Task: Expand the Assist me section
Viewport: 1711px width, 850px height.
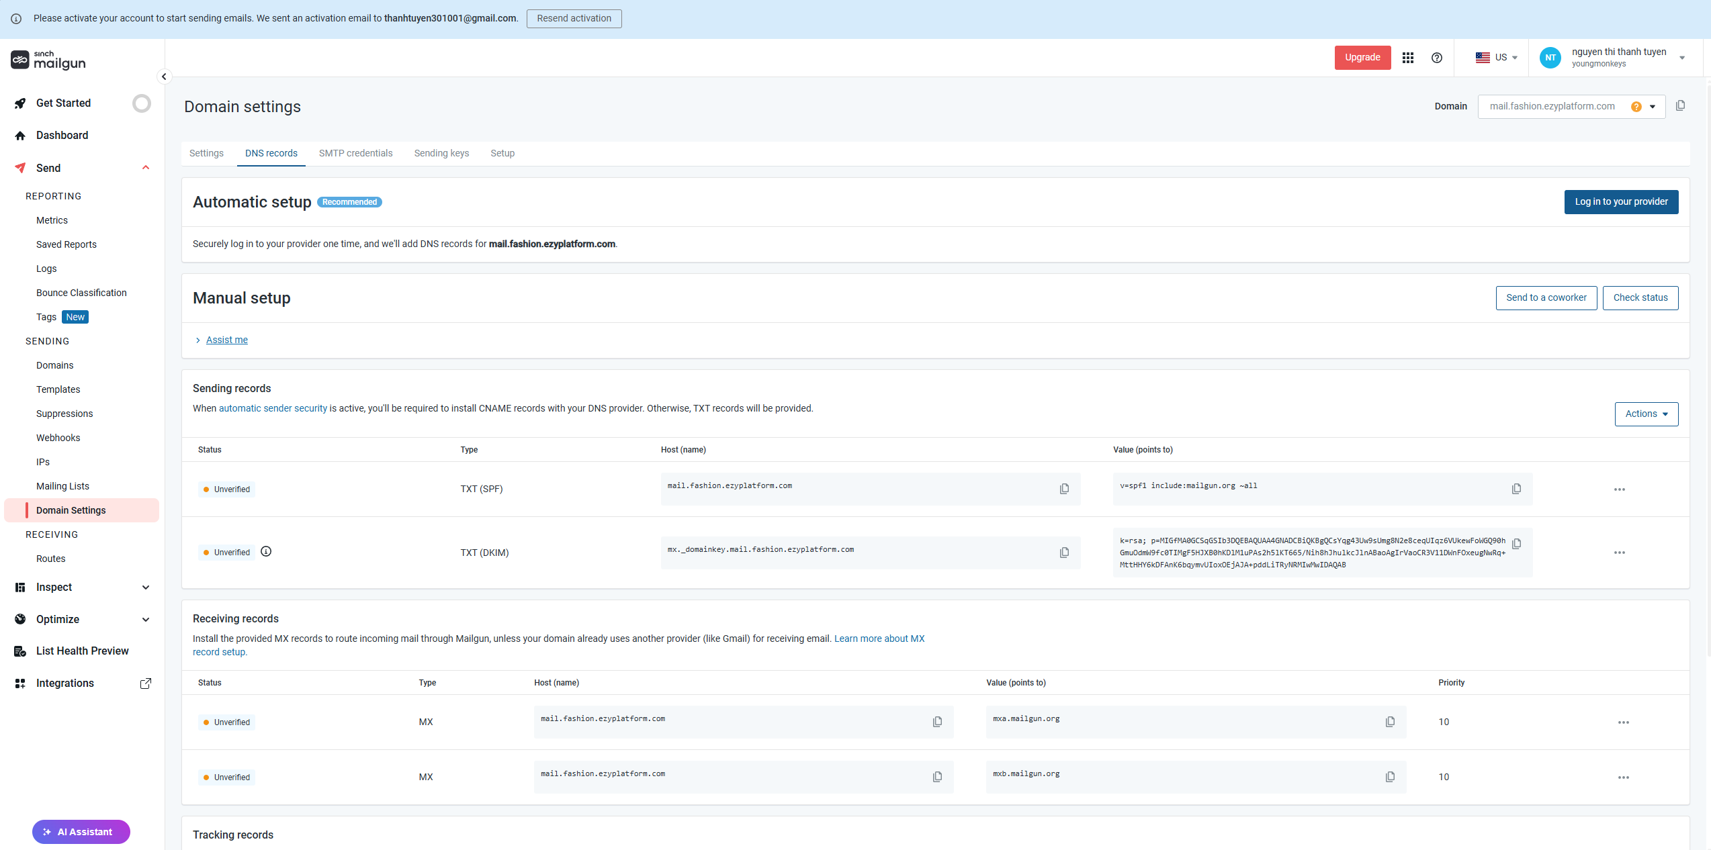Action: (x=226, y=340)
